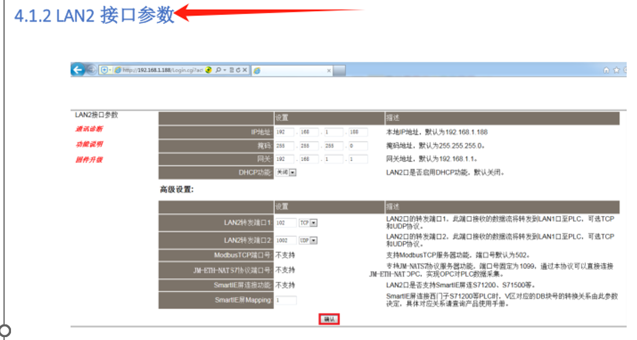Click the third 掩码 octet field
This screenshot has height=340, width=637.
[334, 145]
